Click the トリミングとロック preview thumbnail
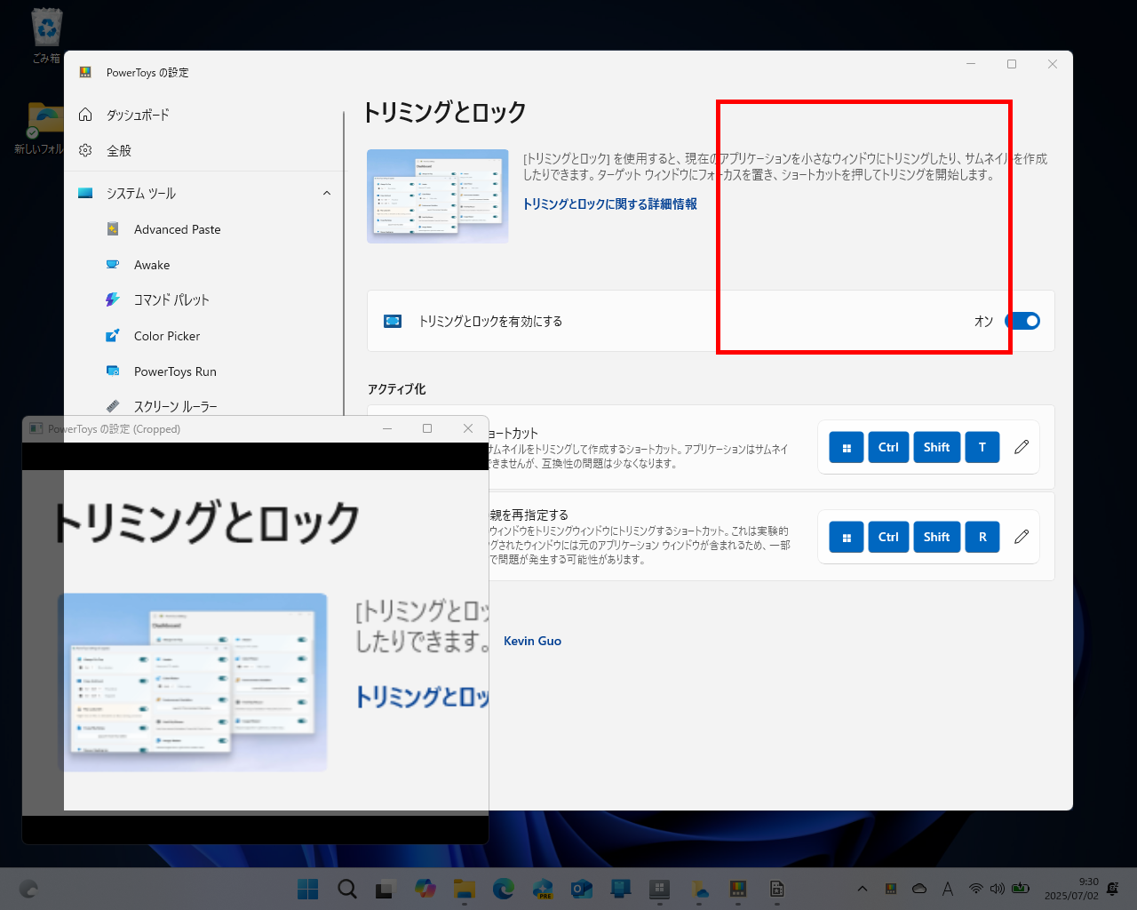The image size is (1137, 910). [438, 196]
